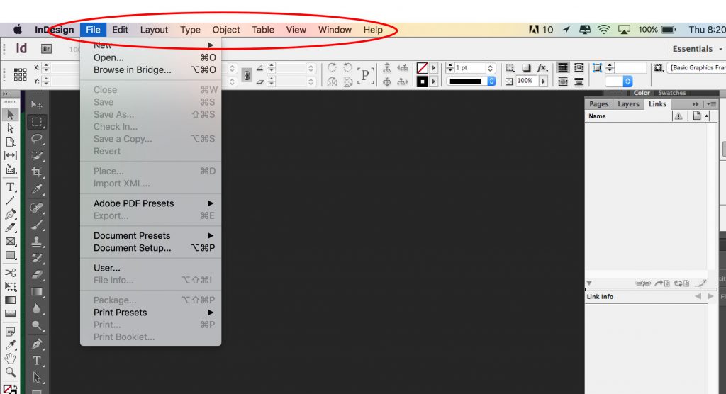The image size is (726, 394).
Task: Select the InDesign Pen tool
Action: 10,214
